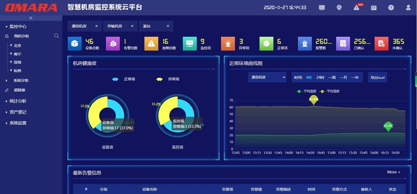The height and width of the screenshot is (194, 417).
Task: Click the red 未确认 document icon
Action: click(x=382, y=44)
